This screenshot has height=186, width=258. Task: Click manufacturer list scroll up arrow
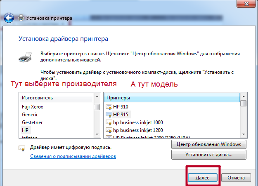pyautogui.click(x=97, y=97)
